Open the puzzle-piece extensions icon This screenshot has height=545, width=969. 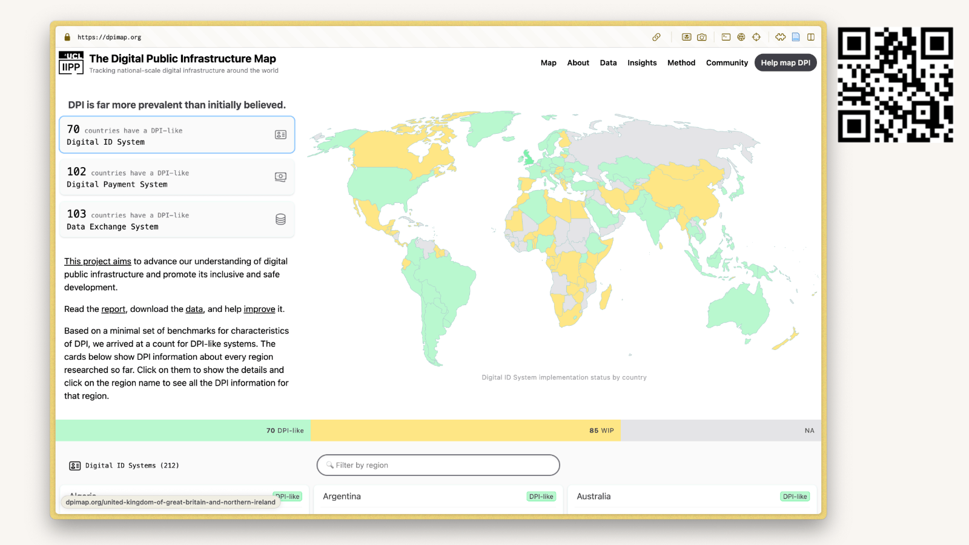click(x=781, y=37)
